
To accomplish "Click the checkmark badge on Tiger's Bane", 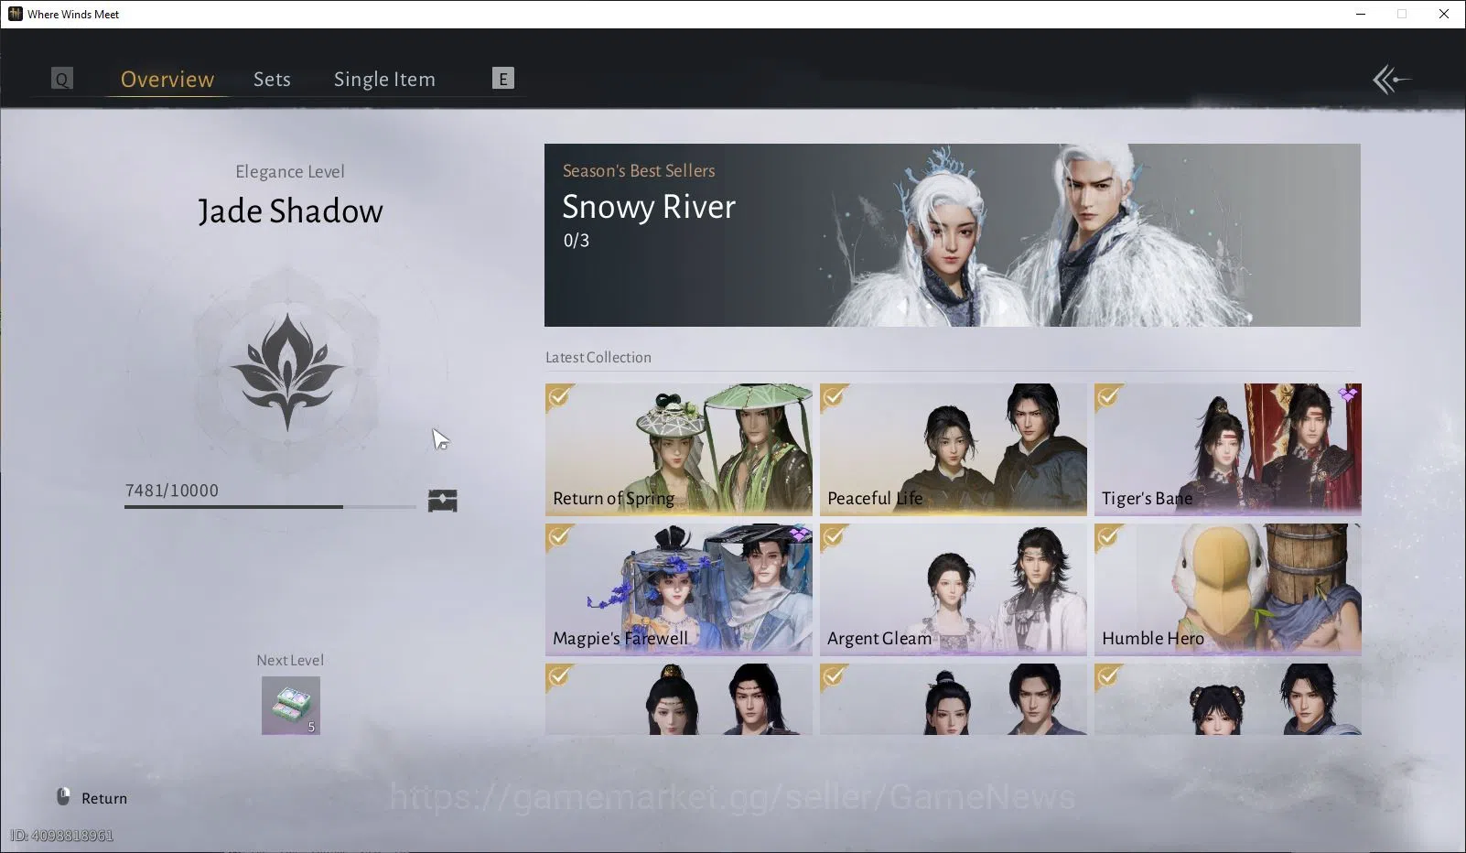I will click(x=1108, y=397).
